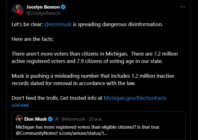Click Elon Musk's avatar in quoted post
The height and width of the screenshot is (140, 198).
[x=19, y=119]
